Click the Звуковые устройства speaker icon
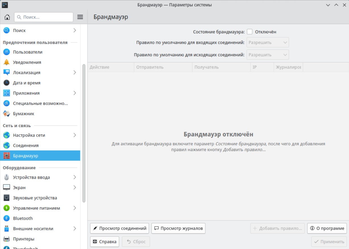 pos(7,198)
